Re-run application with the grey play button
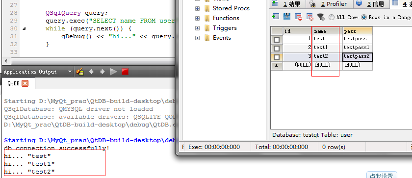 point(113,72)
